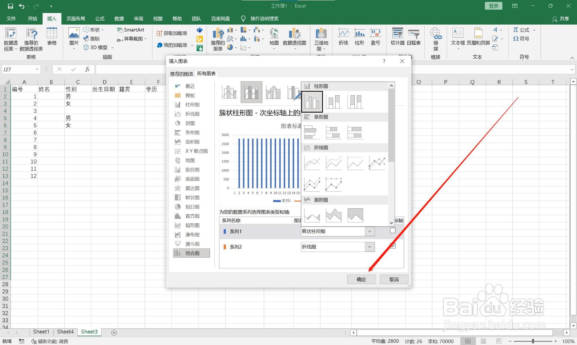The image size is (577, 345).
Task: Select Waterfall (瀑布图) chart category
Action: (192, 235)
